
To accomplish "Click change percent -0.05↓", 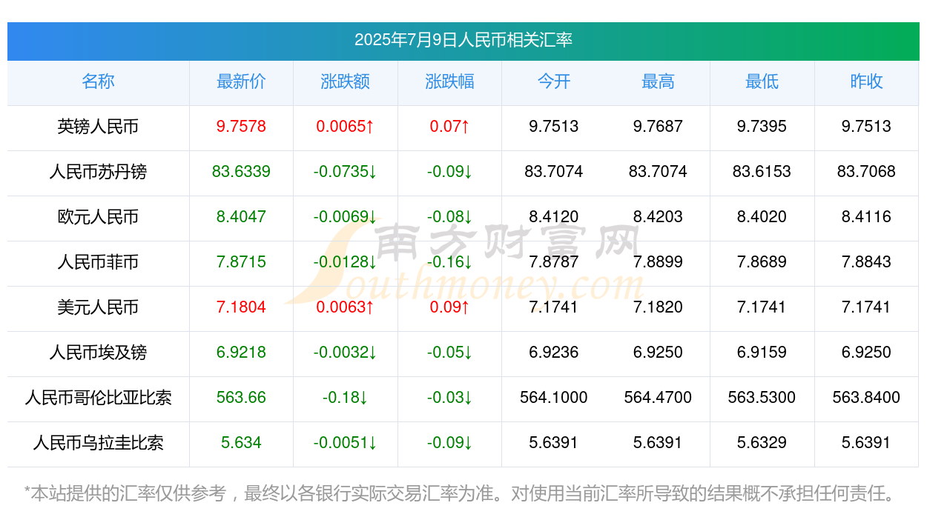I will pos(449,353).
